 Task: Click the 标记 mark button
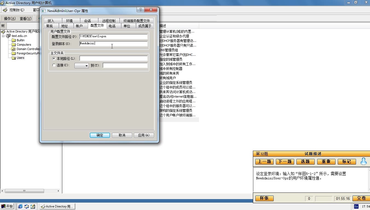coord(347,162)
